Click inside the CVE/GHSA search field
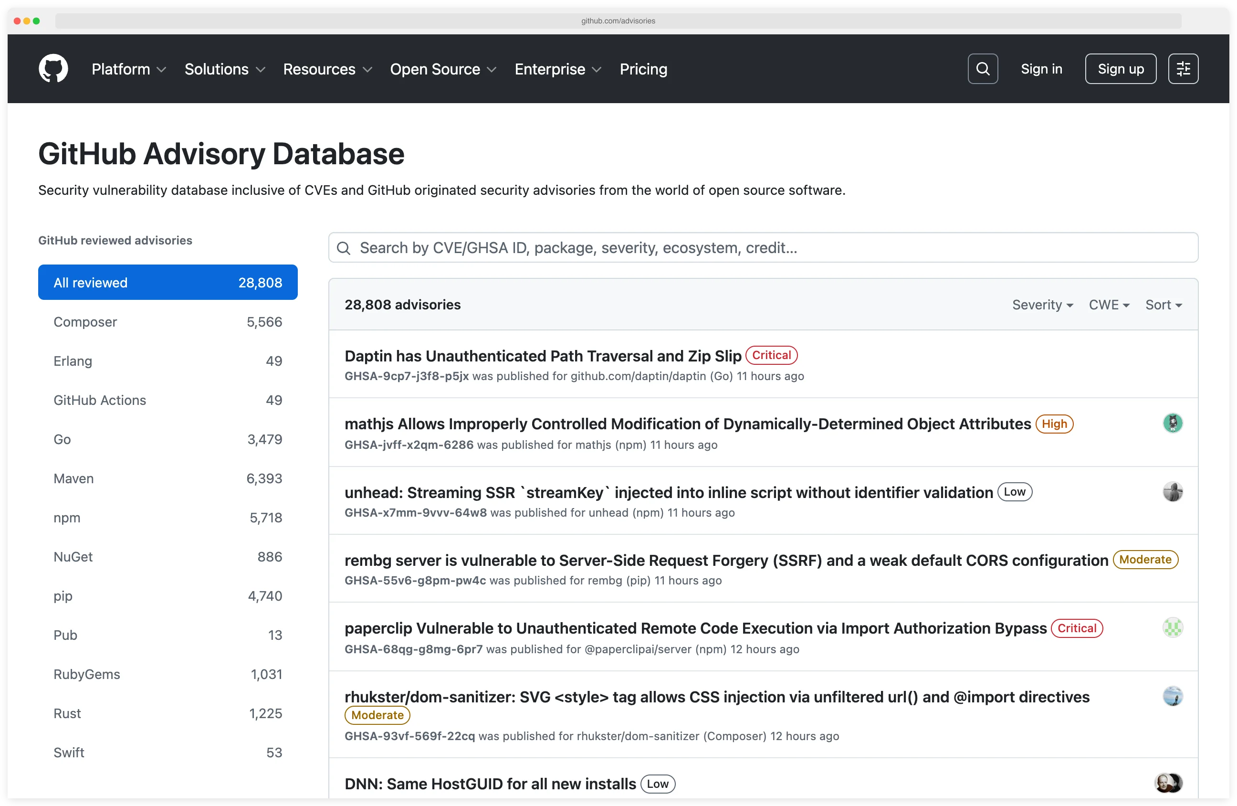This screenshot has height=806, width=1237. coord(624,248)
